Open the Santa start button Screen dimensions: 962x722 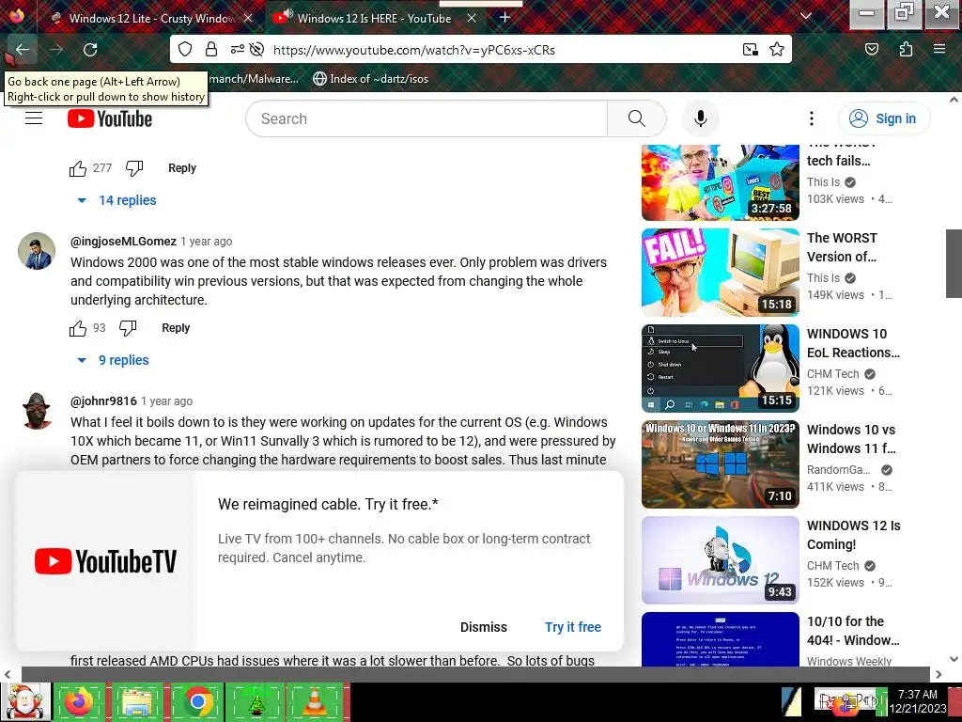pos(25,701)
